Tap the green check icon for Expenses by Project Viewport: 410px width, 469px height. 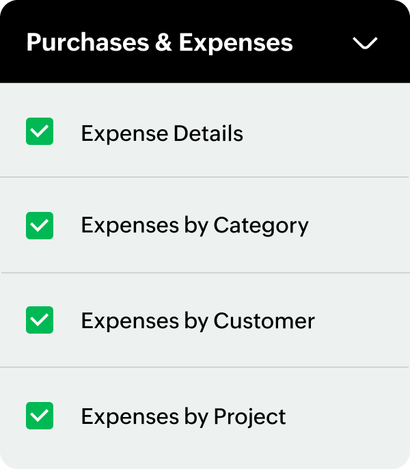point(40,415)
